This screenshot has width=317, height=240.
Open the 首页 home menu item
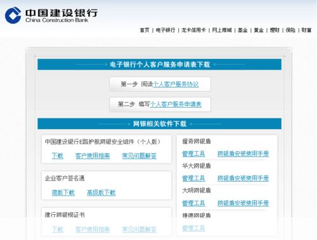(145, 30)
